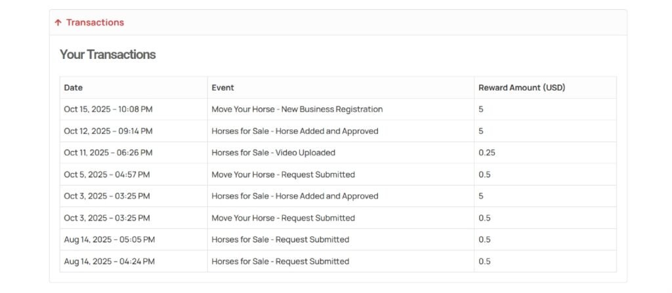
Task: Click the Oct 12 Horse Added and Approved event
Action: pos(295,131)
